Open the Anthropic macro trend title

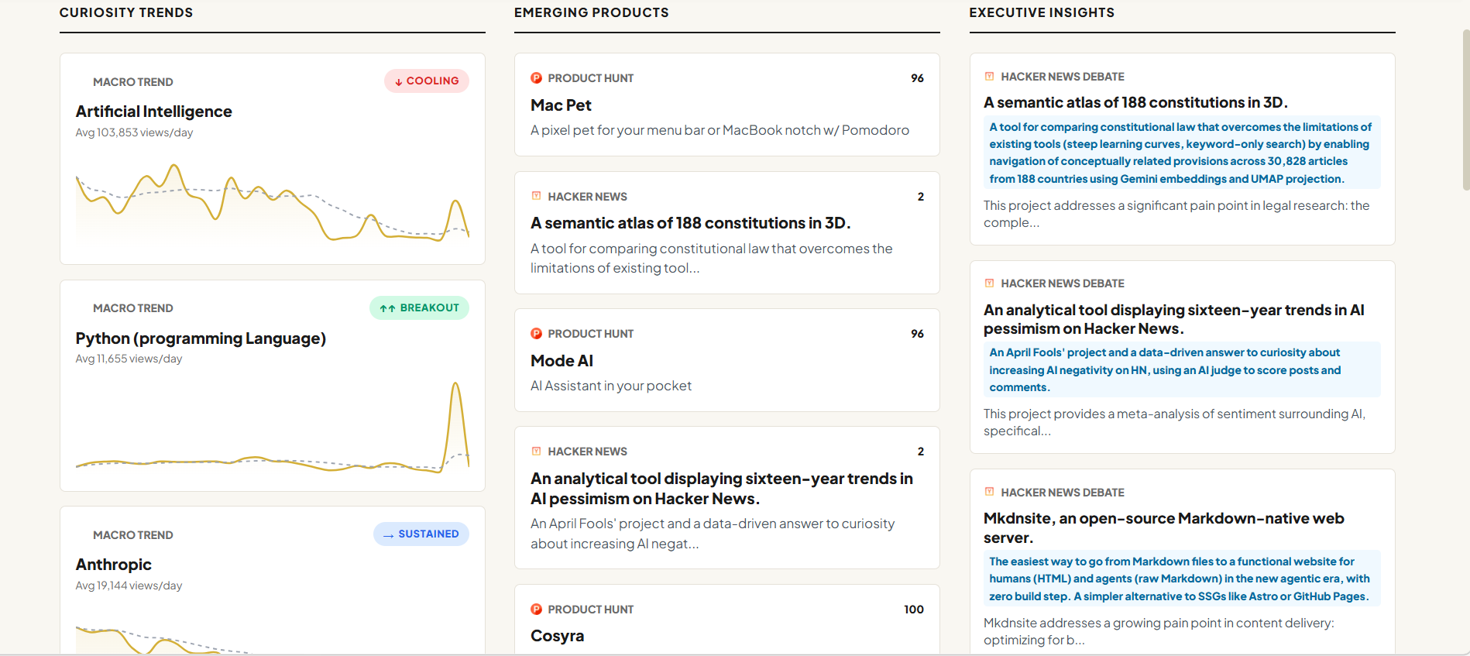pos(114,565)
